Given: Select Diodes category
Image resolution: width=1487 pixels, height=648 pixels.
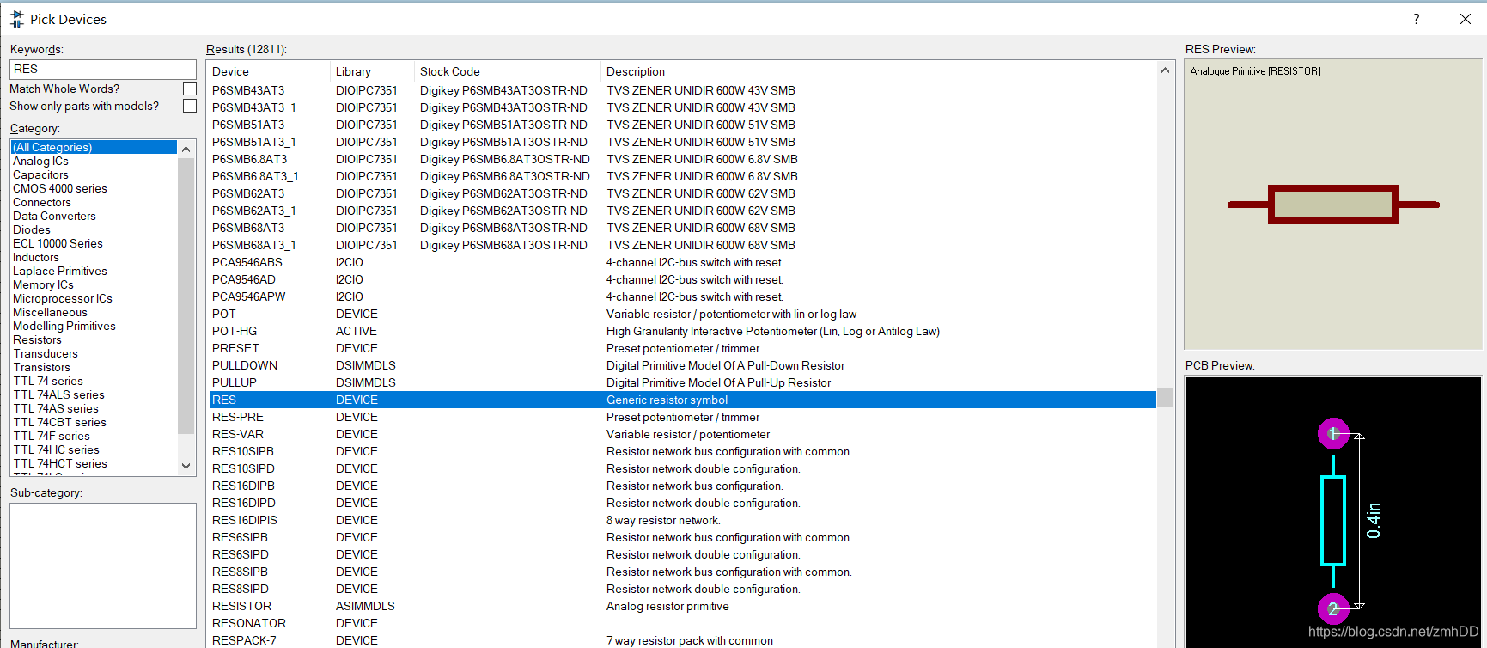Looking at the screenshot, I should click(x=94, y=229).
